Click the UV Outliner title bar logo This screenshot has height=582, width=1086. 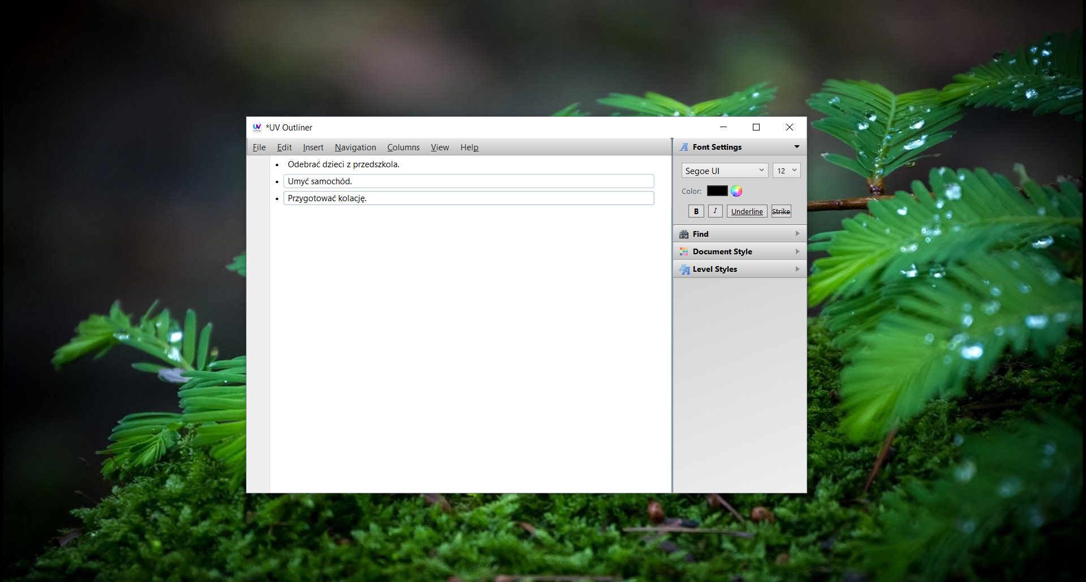pos(257,127)
